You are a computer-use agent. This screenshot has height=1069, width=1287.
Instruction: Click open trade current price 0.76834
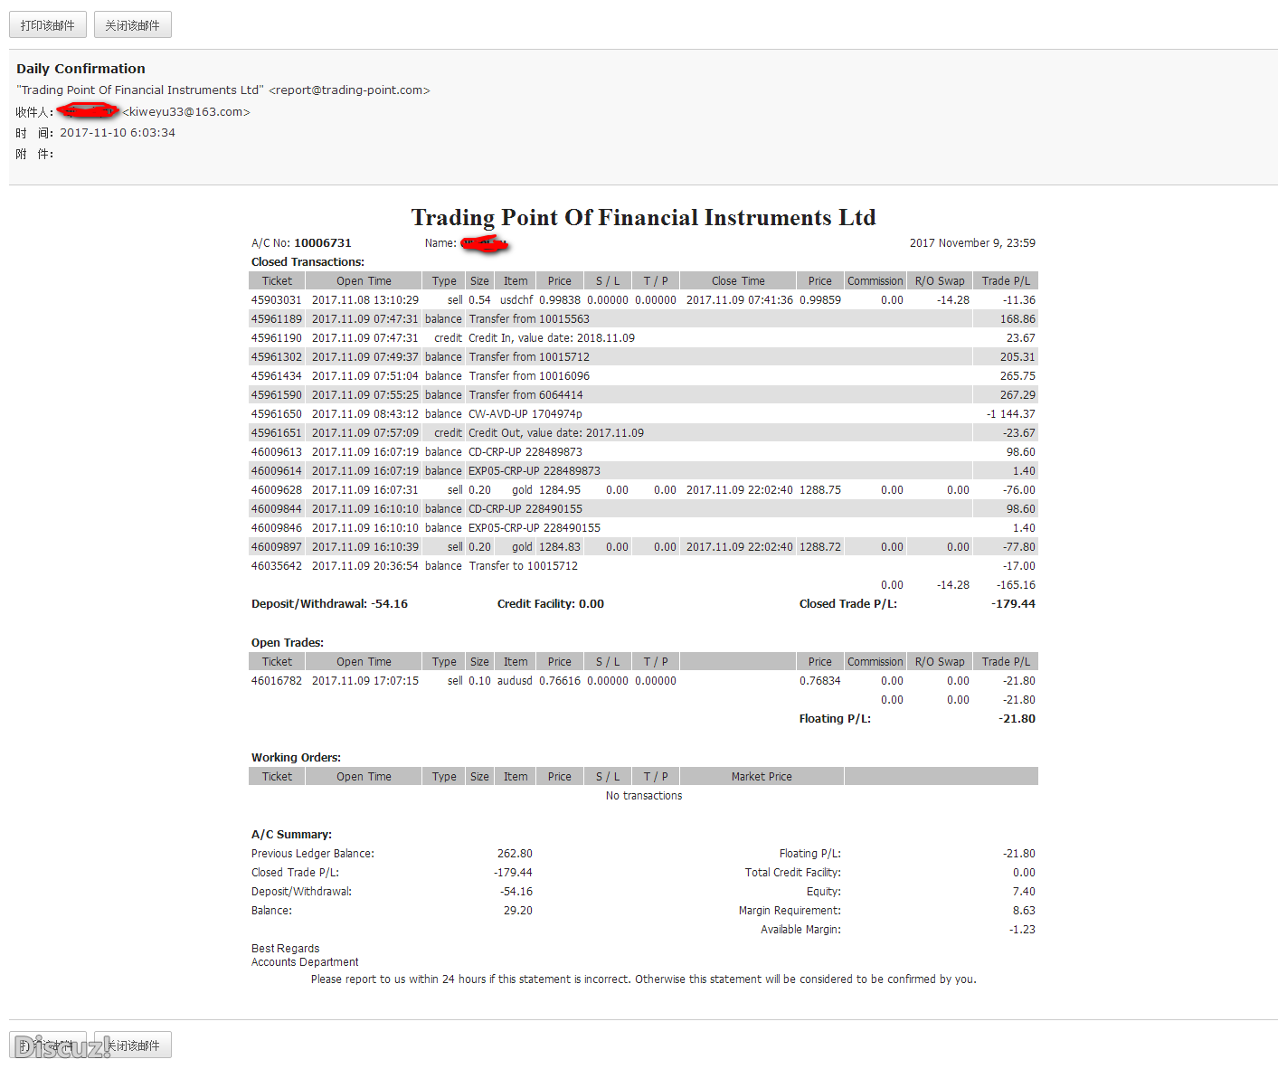(820, 681)
